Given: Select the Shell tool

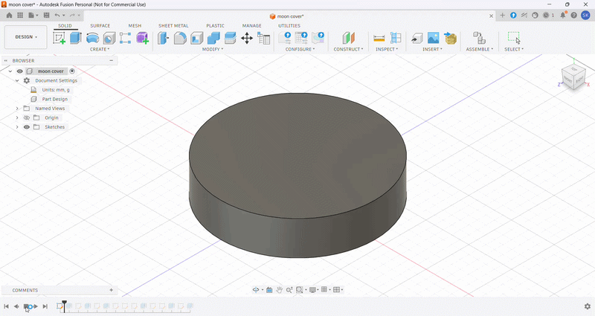Looking at the screenshot, I should [196, 38].
